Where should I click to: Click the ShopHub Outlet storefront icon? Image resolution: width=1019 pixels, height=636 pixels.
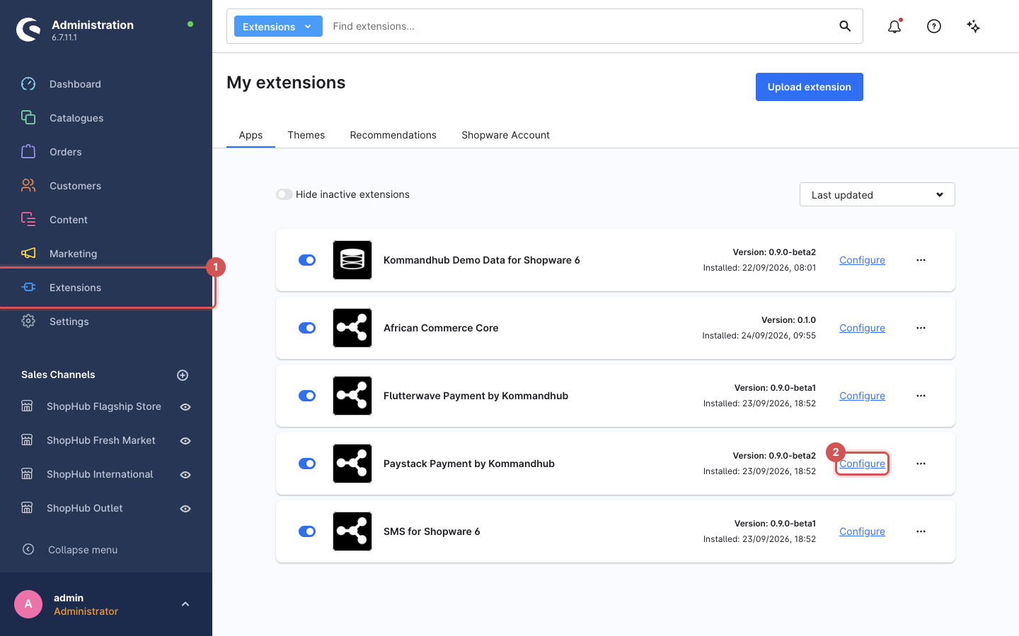click(27, 508)
